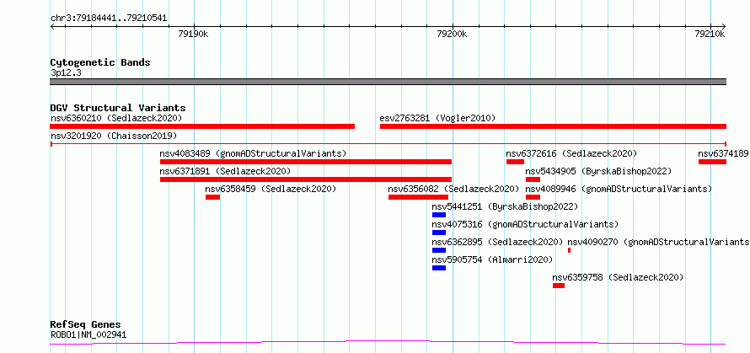750x353 pixels.
Task: Click the right arrowhead of the ruler
Action: 724,26
